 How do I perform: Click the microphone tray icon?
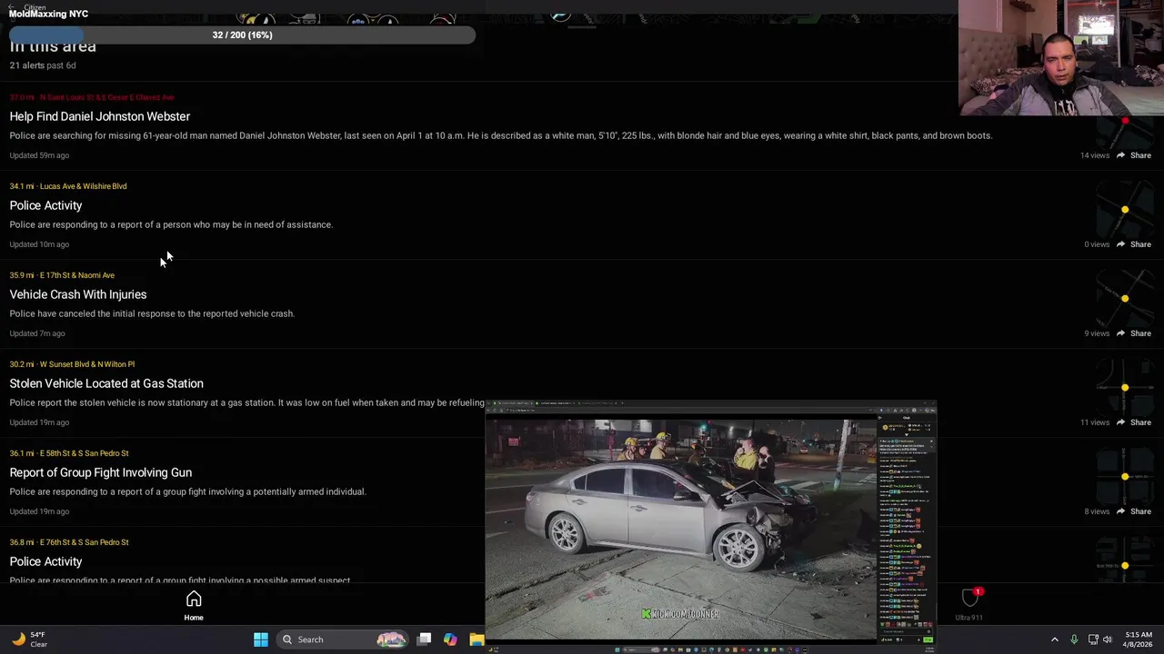tap(1074, 639)
